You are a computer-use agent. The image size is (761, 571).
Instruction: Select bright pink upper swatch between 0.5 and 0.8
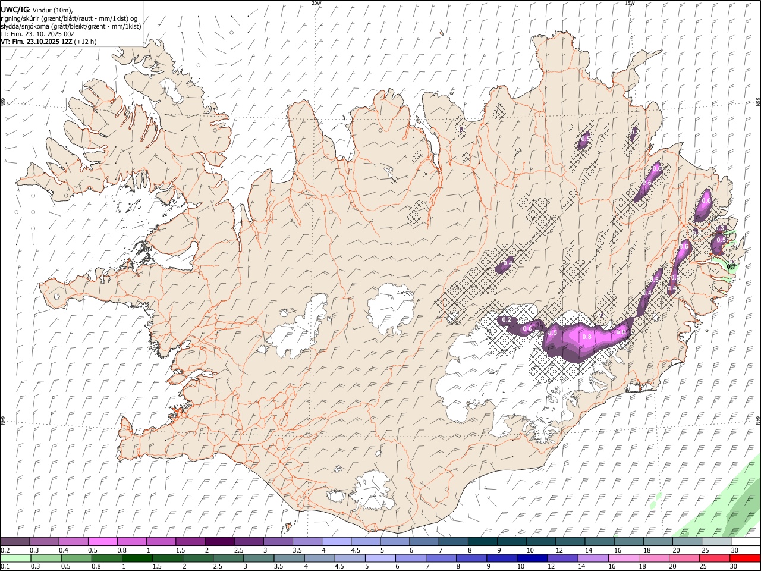(x=103, y=541)
